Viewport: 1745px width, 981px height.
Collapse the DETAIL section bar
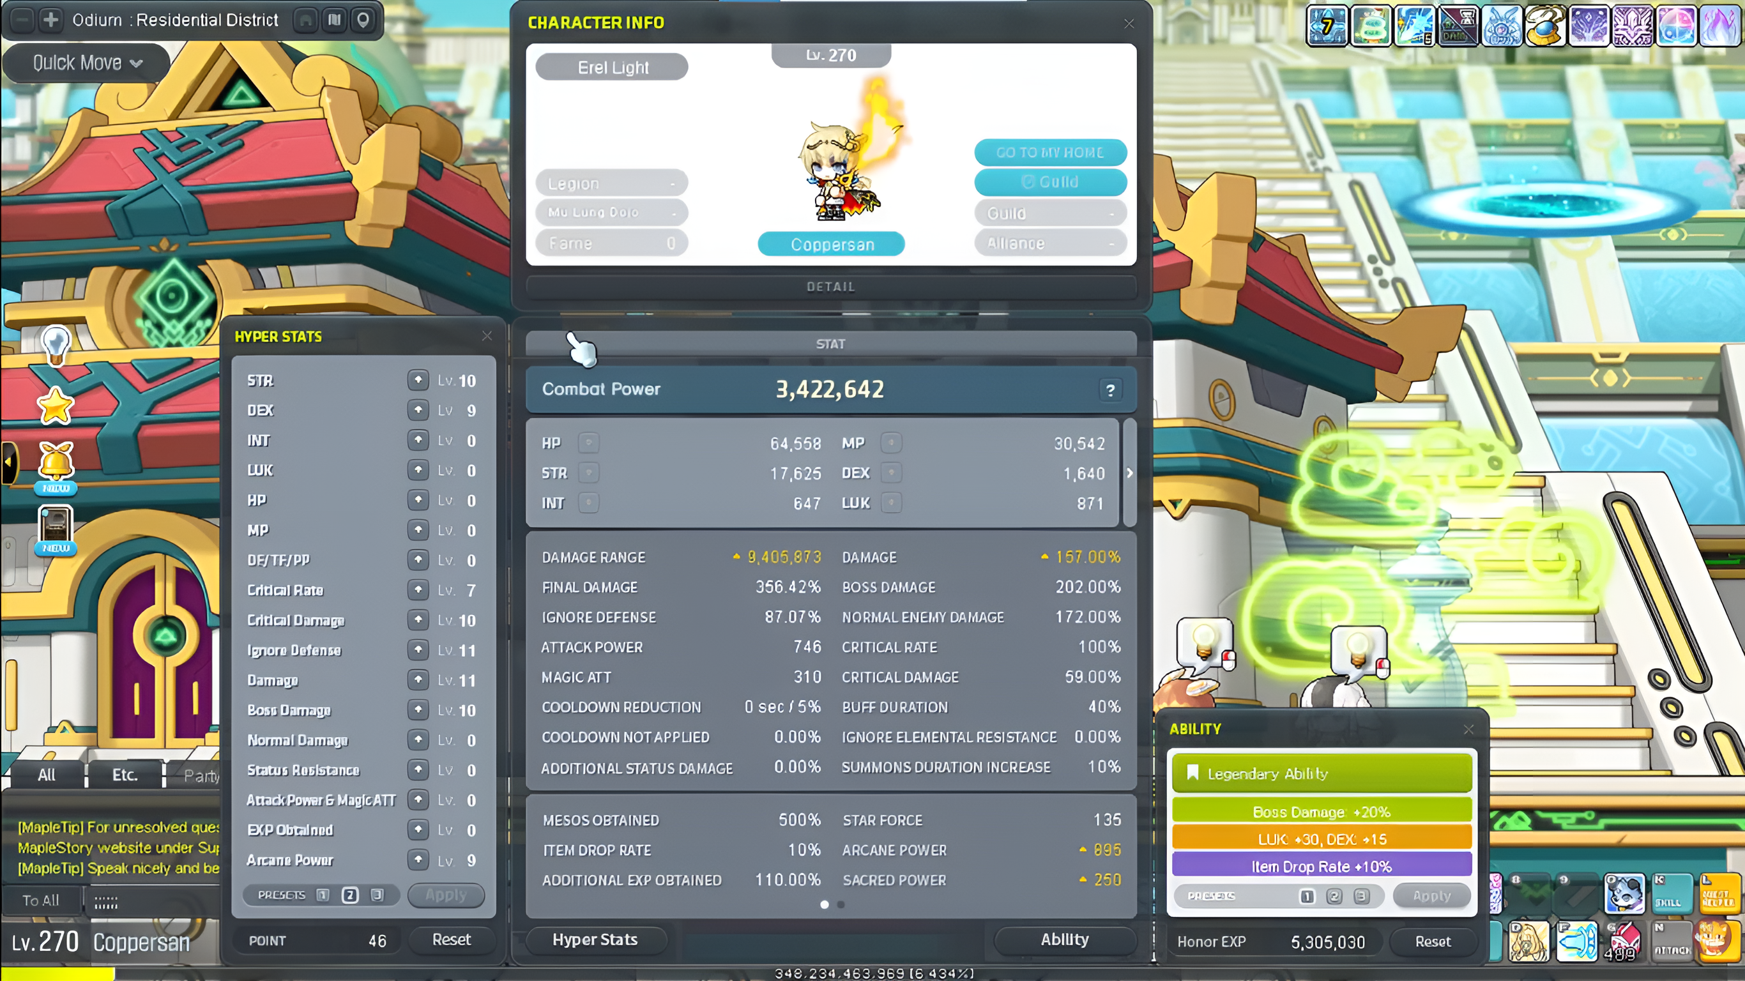830,287
